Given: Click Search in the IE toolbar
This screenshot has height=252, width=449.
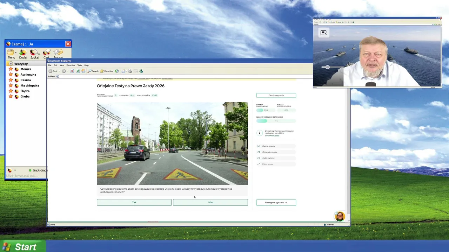Looking at the screenshot, I should pyautogui.click(x=93, y=71).
